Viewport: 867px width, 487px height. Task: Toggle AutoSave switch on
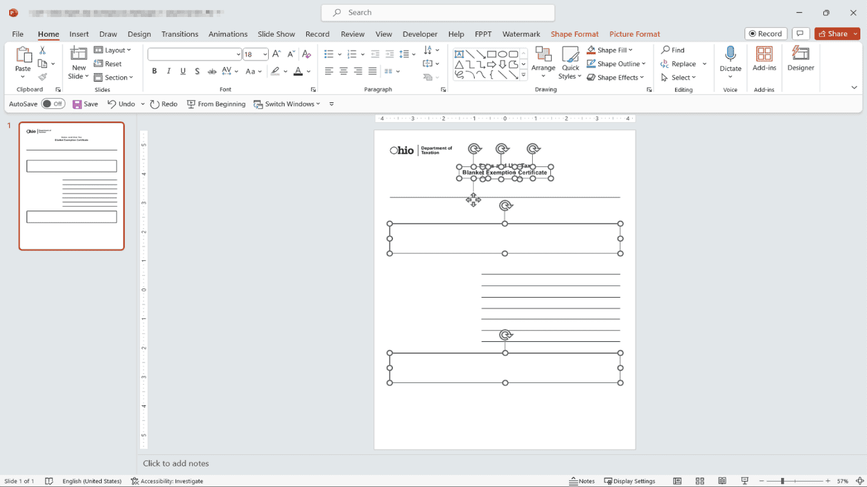(x=53, y=104)
